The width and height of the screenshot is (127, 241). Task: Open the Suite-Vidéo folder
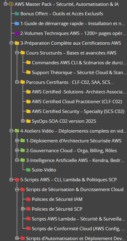click(44, 170)
